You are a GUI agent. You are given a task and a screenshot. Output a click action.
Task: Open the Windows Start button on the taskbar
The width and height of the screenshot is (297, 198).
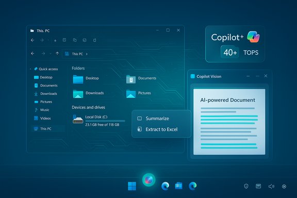click(132, 186)
